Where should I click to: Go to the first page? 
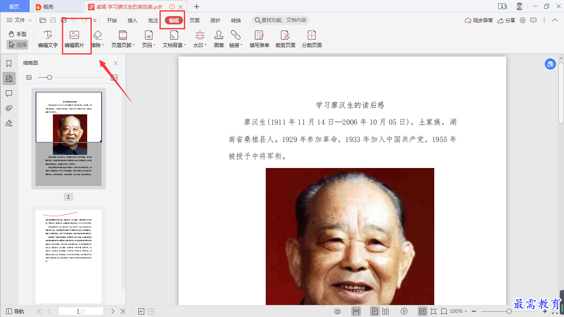(40, 311)
